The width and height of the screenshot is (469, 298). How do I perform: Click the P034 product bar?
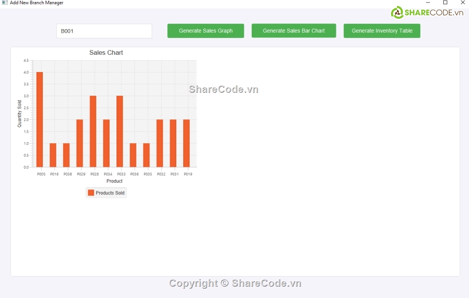pos(106,144)
